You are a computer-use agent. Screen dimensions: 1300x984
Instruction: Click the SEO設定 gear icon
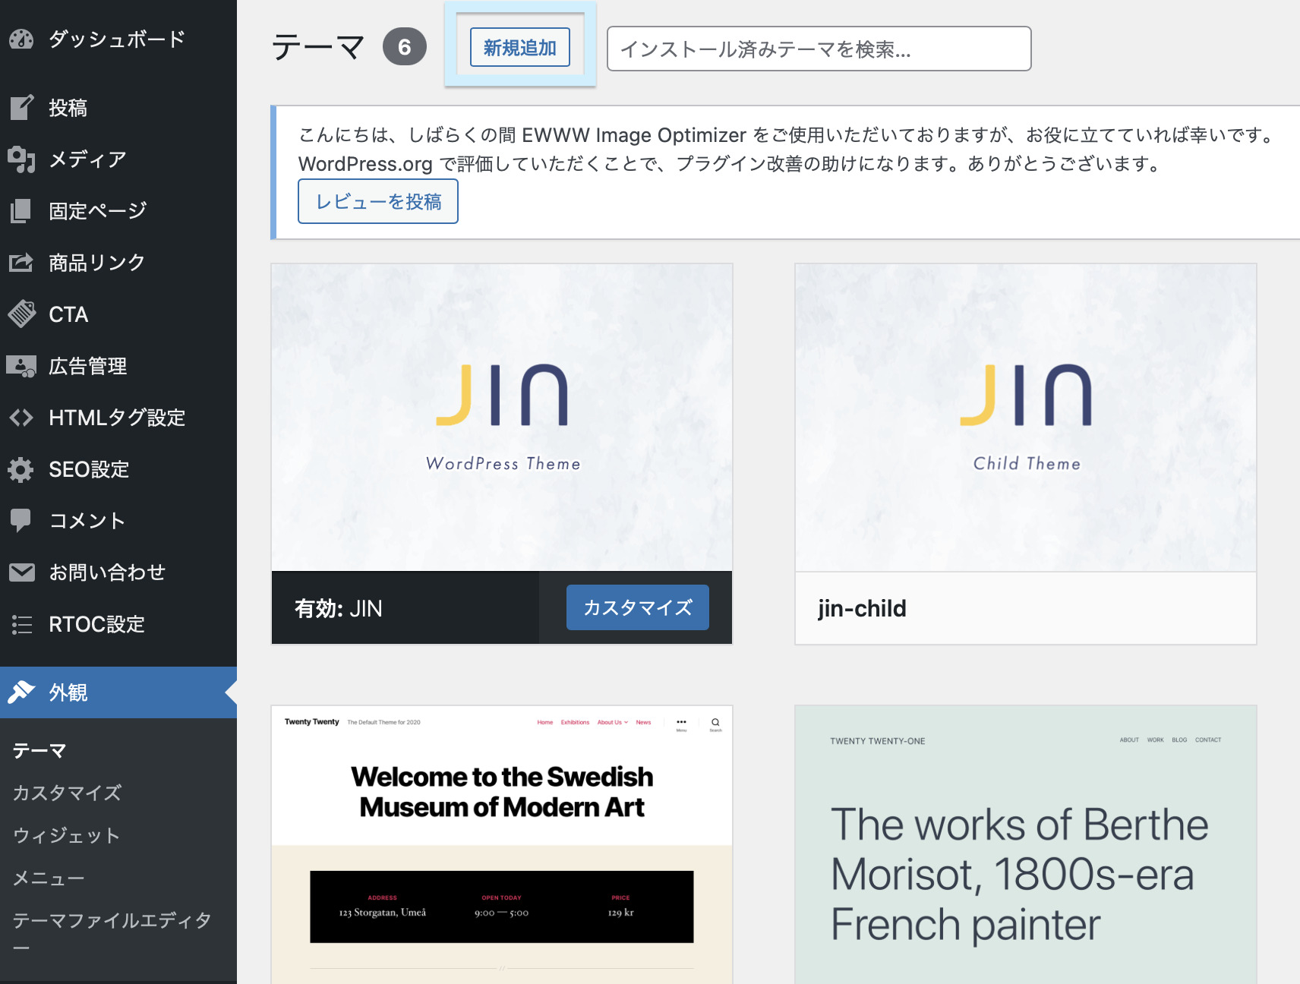[21, 469]
